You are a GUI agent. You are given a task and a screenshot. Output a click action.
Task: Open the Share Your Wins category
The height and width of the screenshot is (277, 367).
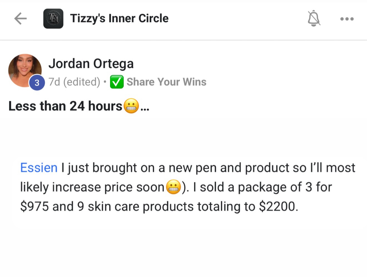pos(166,82)
